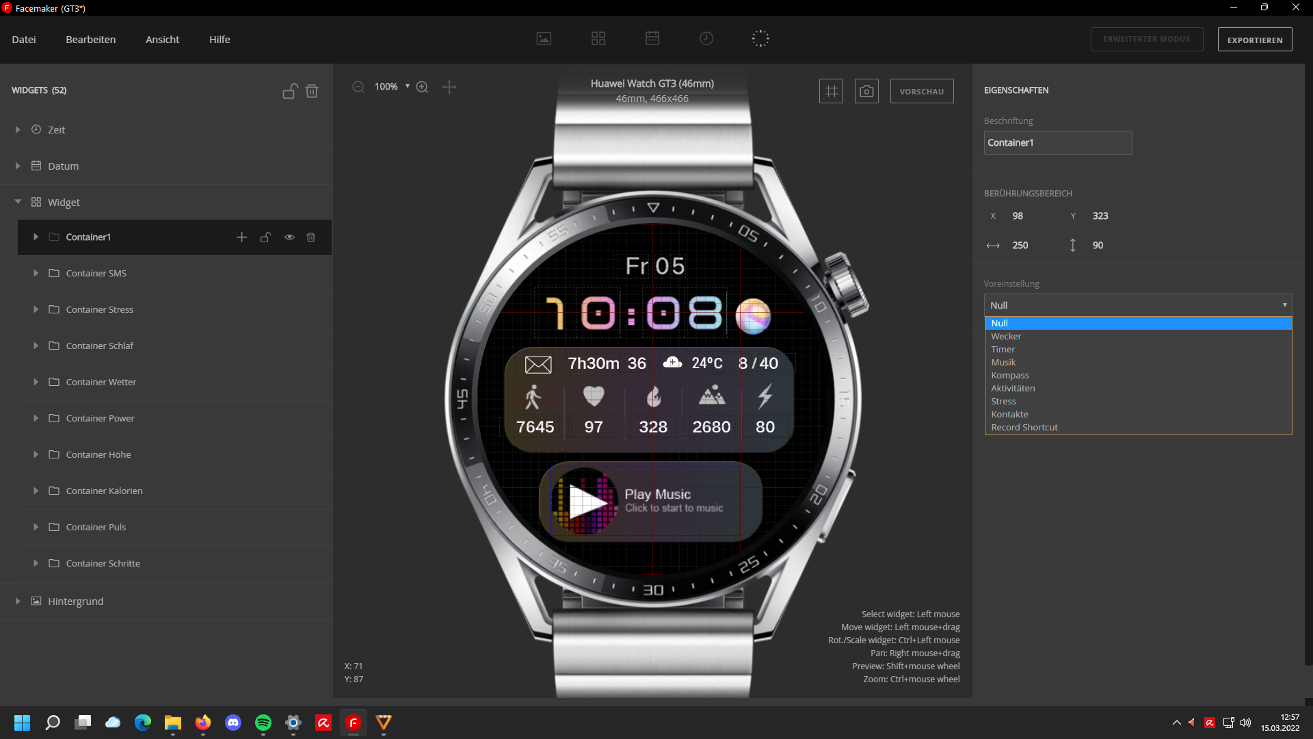The image size is (1313, 739).
Task: Open Spotify from the taskbar
Action: (x=263, y=723)
